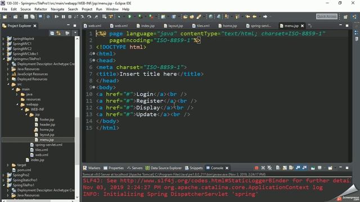The width and height of the screenshot is (360, 202).
Task: Click the Quick Access search field
Action: (327, 16)
